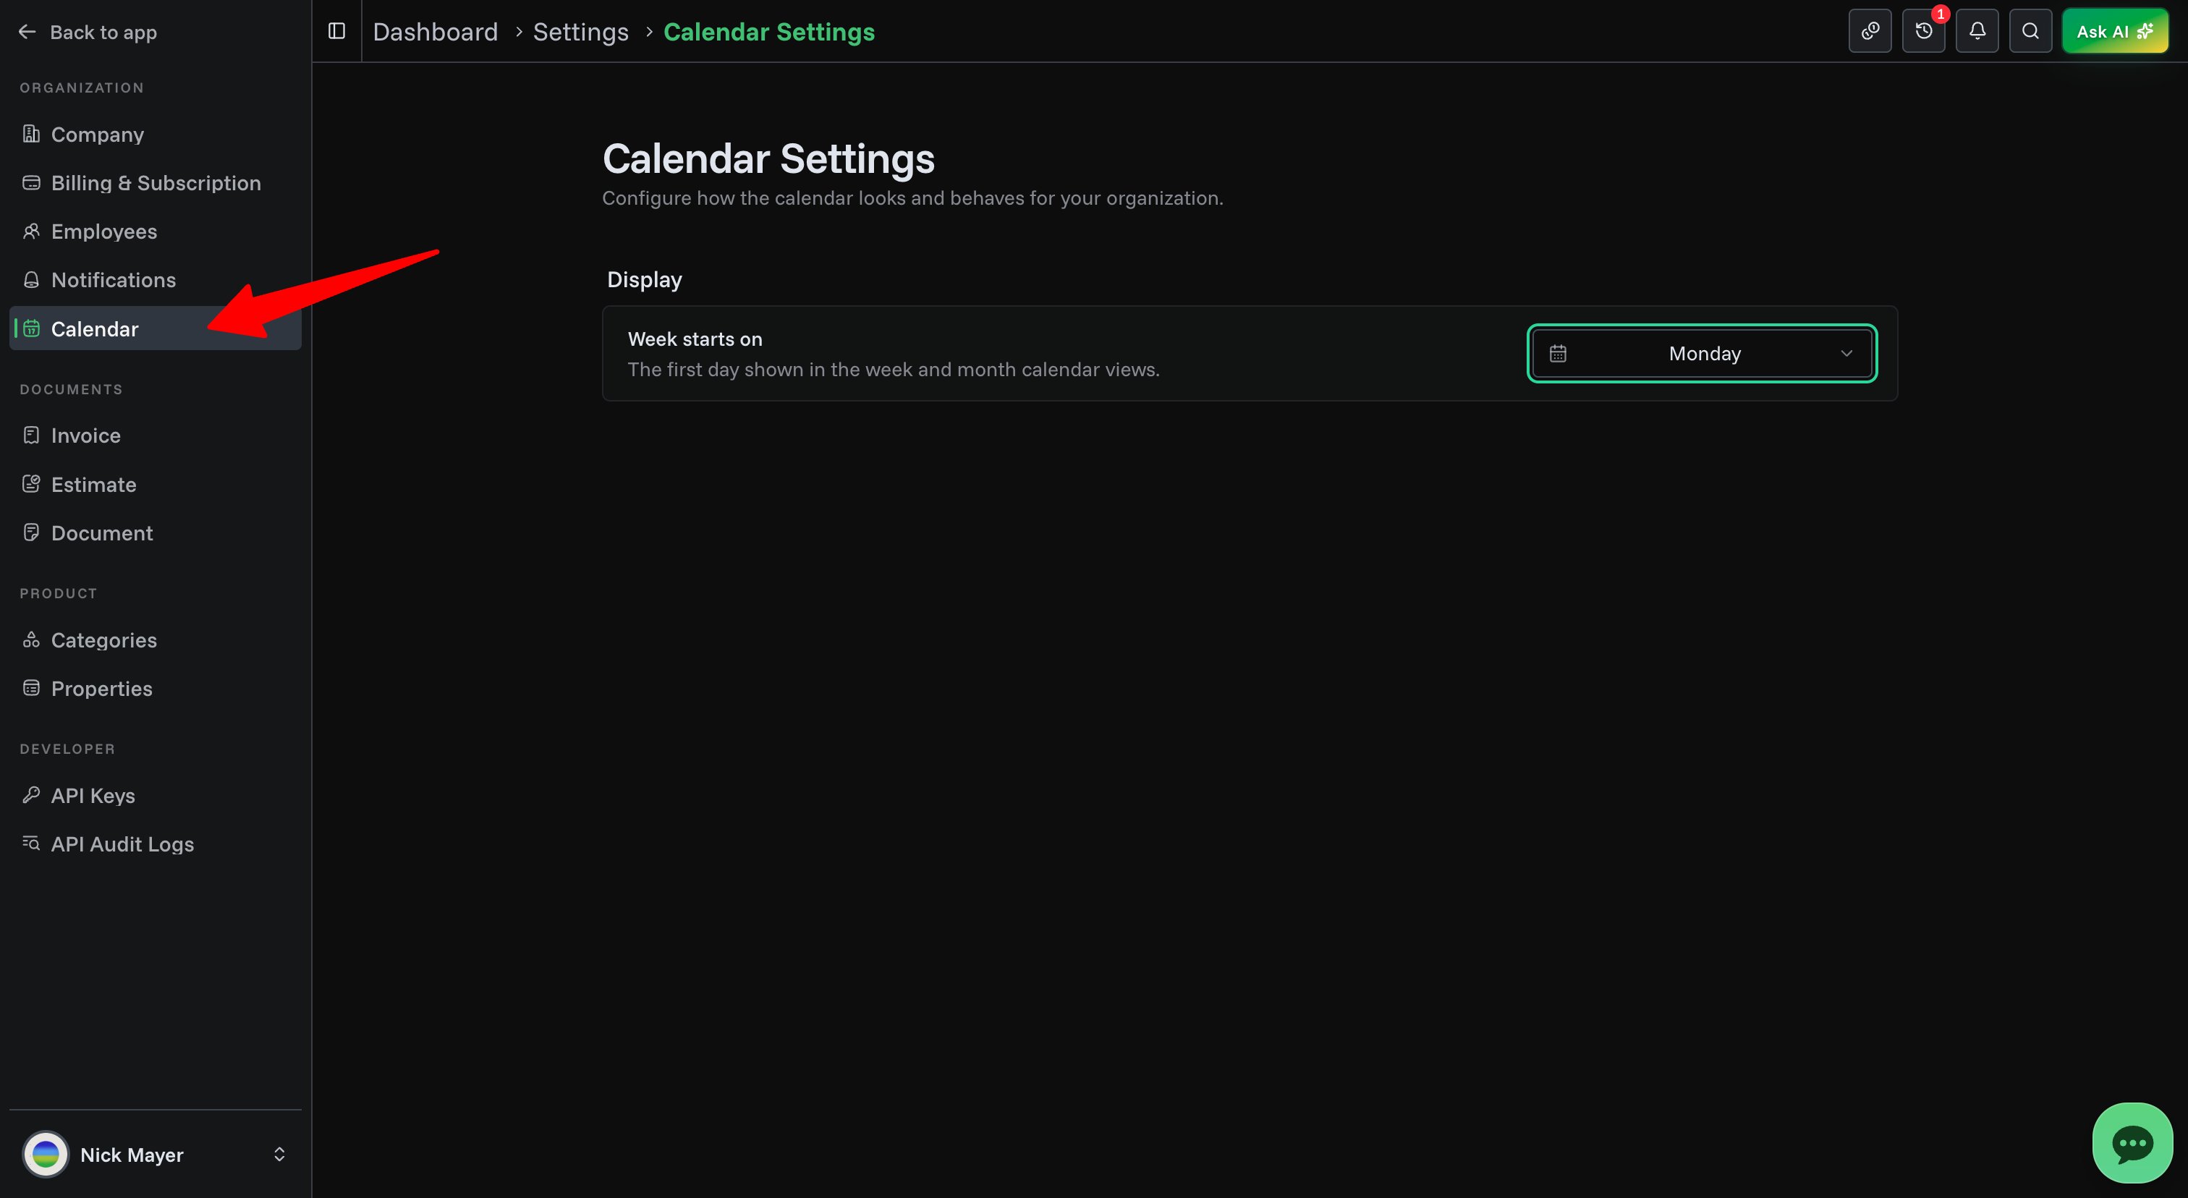Click the DEVELOPER section label
This screenshot has width=2188, height=1198.
tap(67, 748)
